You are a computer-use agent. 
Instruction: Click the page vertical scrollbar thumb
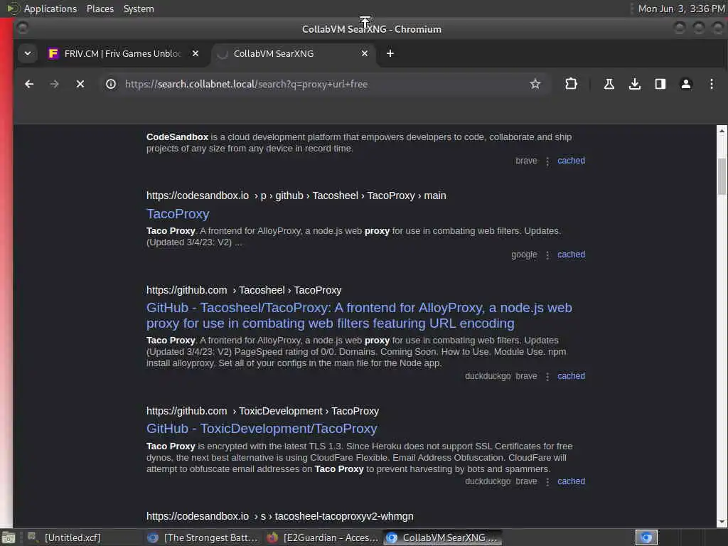tap(722, 176)
